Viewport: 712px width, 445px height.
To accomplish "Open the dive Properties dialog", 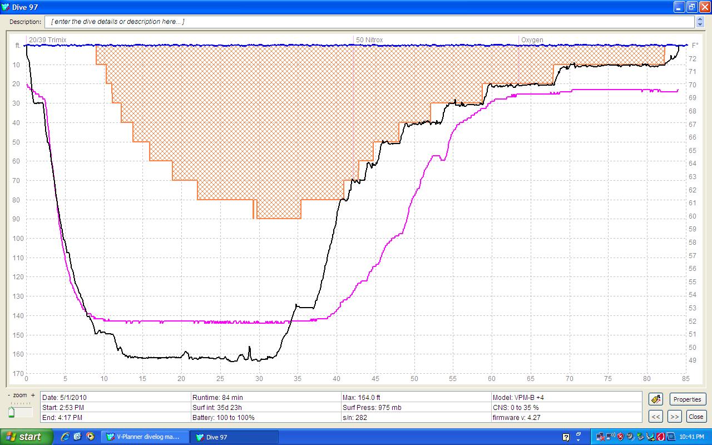I will click(688, 399).
